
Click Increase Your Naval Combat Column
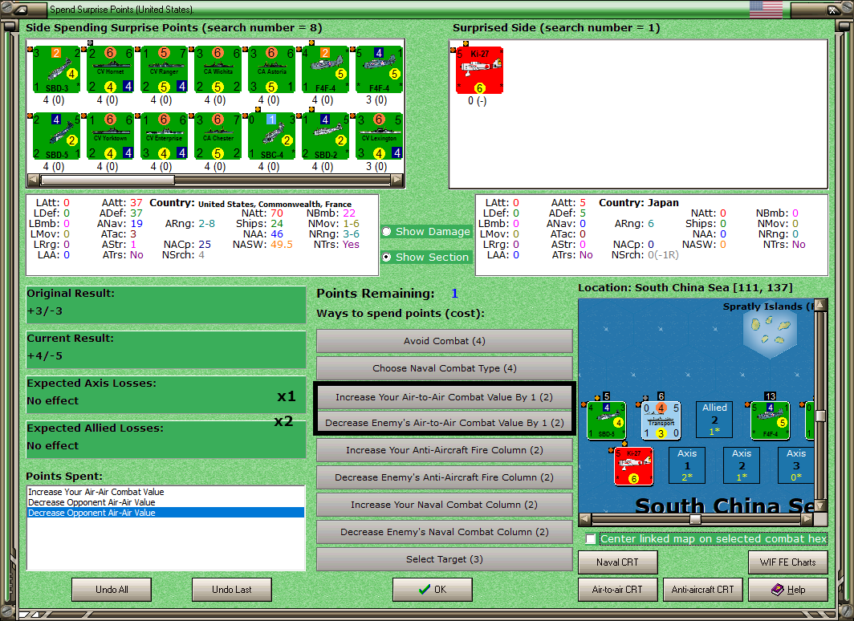(445, 505)
